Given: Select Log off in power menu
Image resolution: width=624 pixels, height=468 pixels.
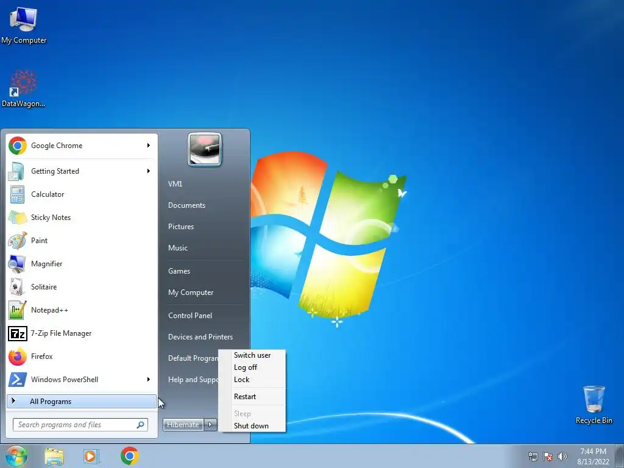Looking at the screenshot, I should [252, 367].
